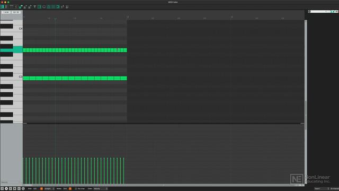
Task: Click the second-to-last icon in the top toolbar
Action: 63,7
